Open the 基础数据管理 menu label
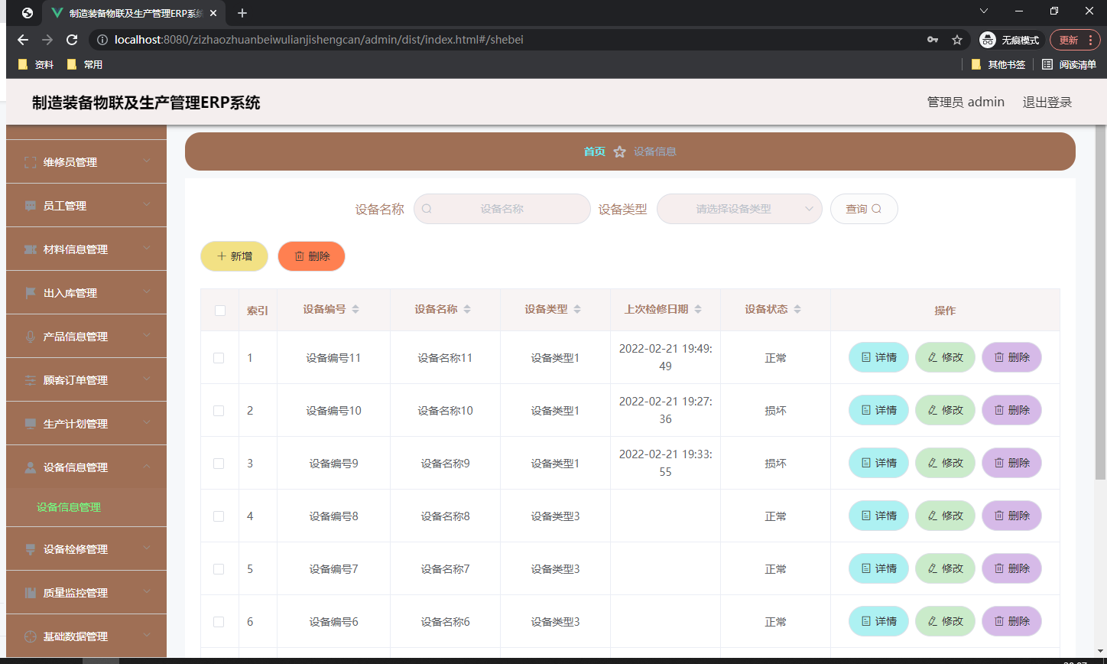The image size is (1107, 664). click(76, 636)
